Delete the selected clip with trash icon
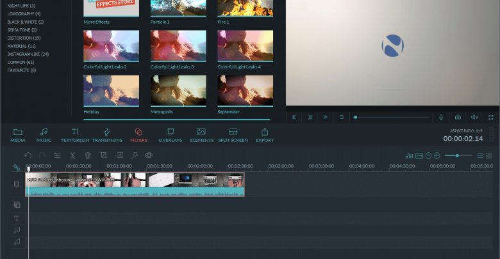The width and height of the screenshot is (500, 259). [88, 155]
